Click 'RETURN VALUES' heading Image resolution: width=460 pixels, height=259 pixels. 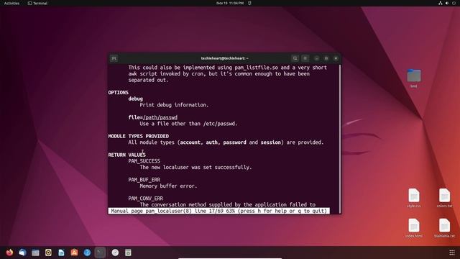coord(126,155)
